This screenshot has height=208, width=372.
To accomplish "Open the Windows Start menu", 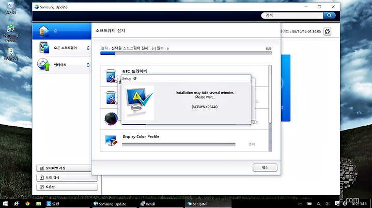I will [x=5, y=203].
